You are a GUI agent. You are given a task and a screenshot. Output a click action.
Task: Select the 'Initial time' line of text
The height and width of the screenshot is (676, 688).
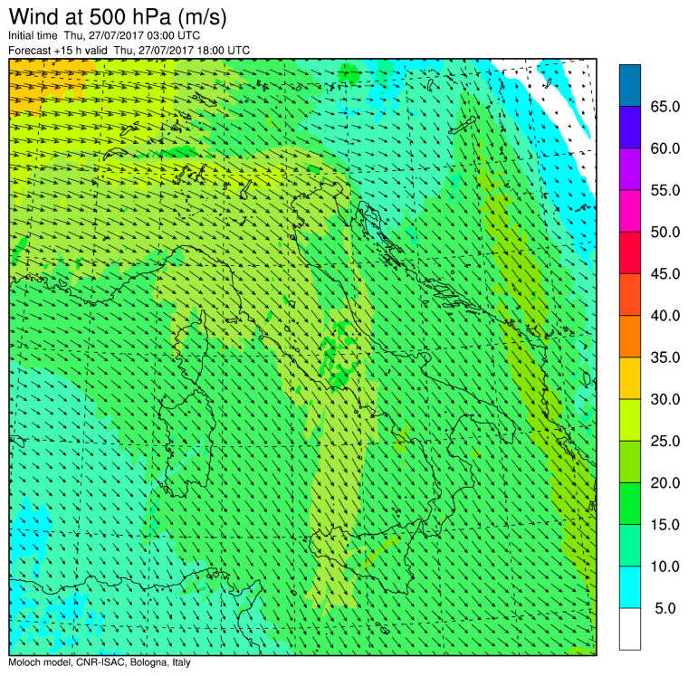tap(104, 35)
